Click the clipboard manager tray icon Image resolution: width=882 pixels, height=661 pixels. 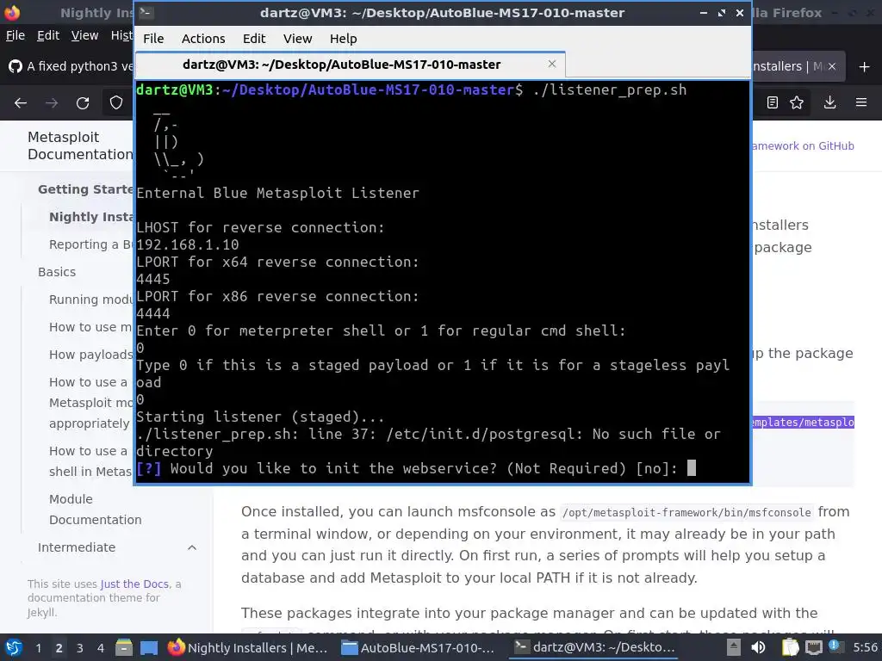[x=791, y=647]
